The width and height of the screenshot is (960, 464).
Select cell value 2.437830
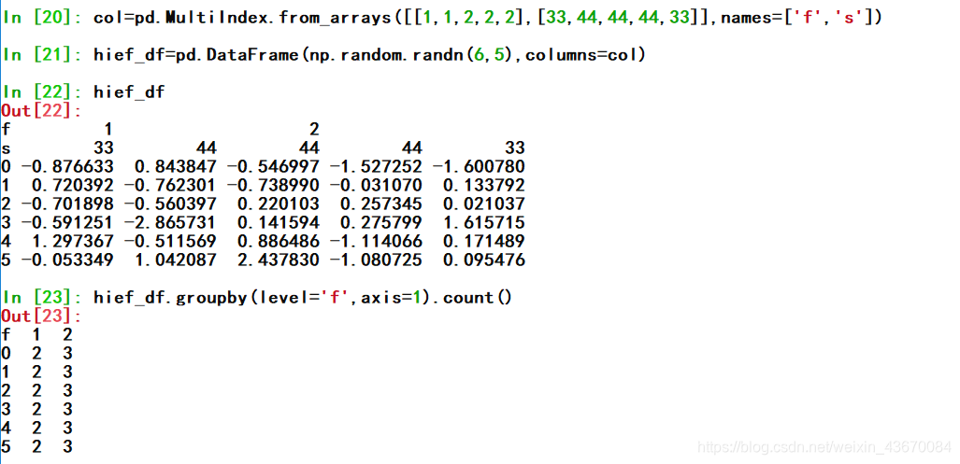tap(278, 260)
